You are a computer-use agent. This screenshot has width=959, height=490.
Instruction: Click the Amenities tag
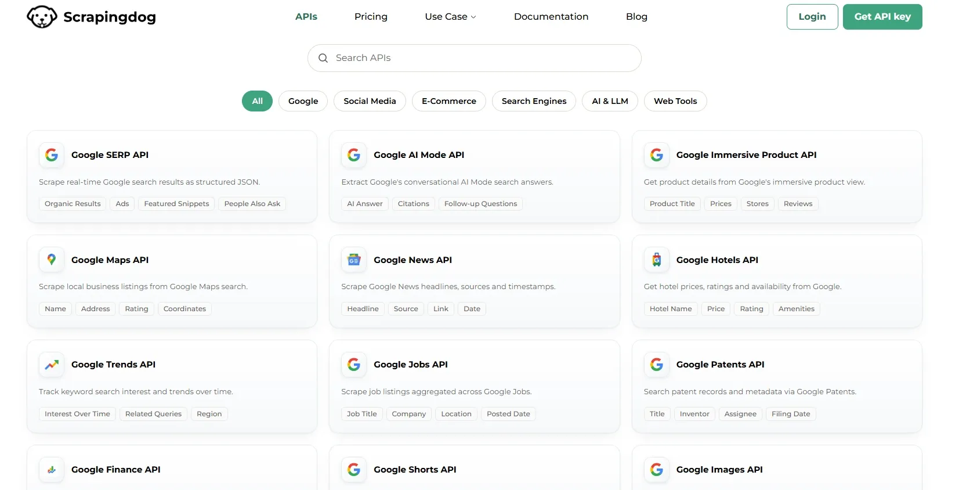pyautogui.click(x=796, y=309)
